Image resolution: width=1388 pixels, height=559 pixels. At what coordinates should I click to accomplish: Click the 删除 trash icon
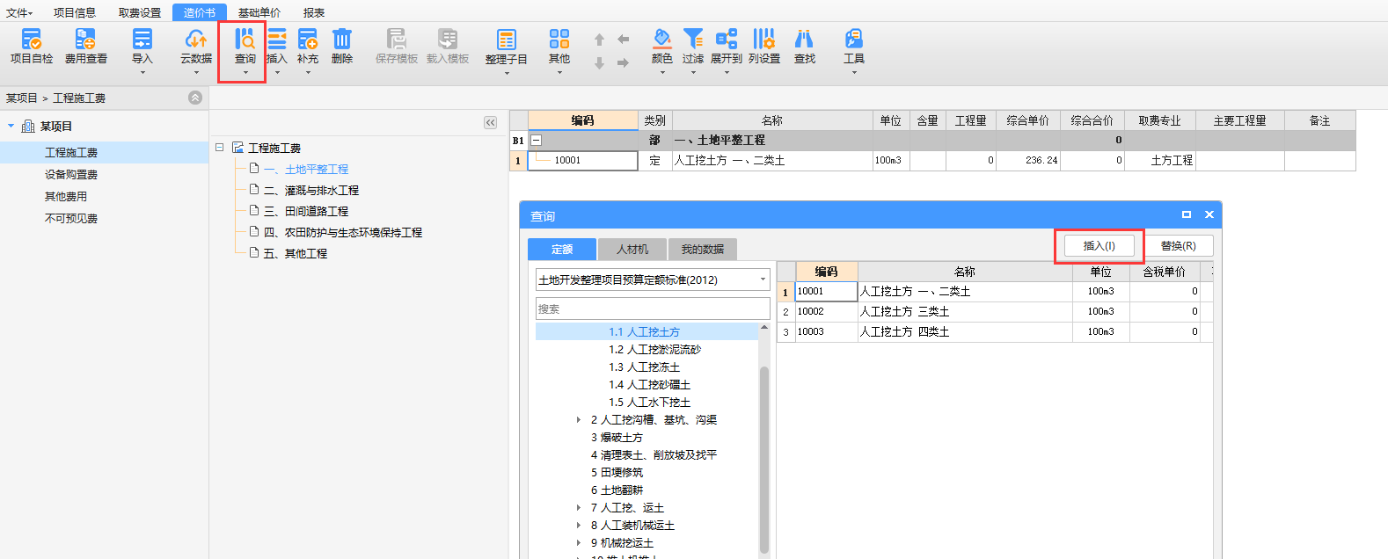click(x=341, y=40)
